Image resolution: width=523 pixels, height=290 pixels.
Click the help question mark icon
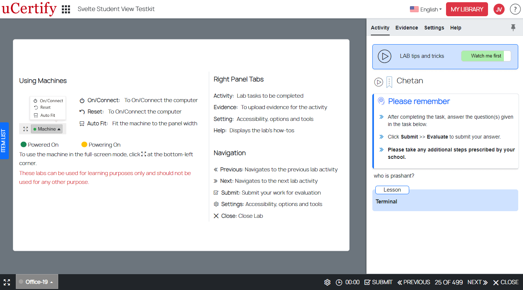tap(515, 9)
